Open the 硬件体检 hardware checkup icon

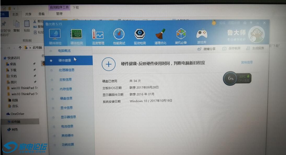(x=55, y=35)
